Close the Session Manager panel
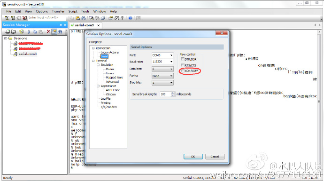This screenshot has height=181, width=324. pos(65,25)
